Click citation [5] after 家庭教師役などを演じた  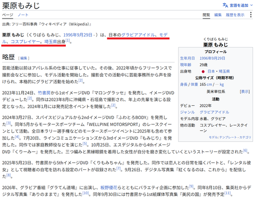(x=85, y=143)
